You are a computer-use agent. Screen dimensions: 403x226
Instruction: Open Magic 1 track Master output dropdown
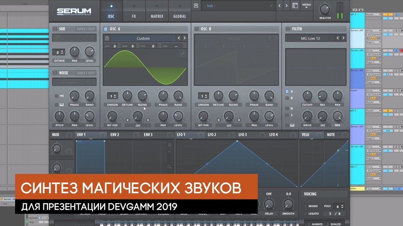click(x=373, y=14)
